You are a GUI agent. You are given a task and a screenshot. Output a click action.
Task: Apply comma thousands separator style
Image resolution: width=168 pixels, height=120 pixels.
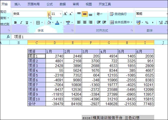tap(152, 23)
